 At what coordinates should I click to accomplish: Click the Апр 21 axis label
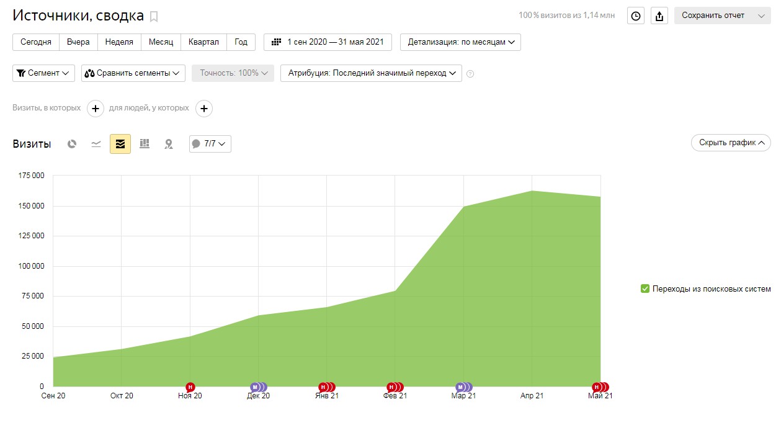[532, 396]
